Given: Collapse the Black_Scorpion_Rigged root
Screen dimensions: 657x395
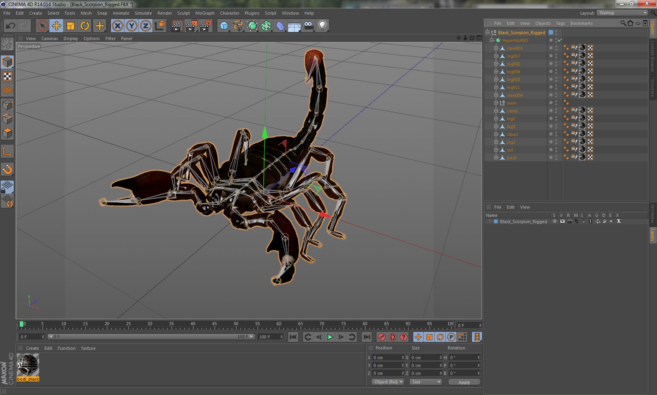Looking at the screenshot, I should point(487,33).
